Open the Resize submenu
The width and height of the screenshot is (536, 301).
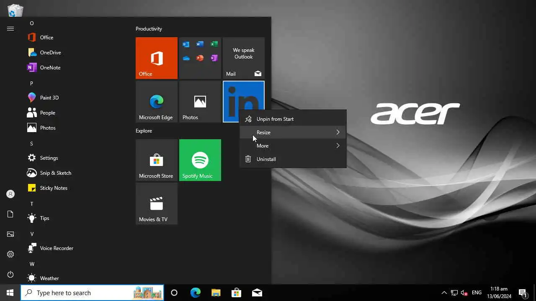[293, 133]
